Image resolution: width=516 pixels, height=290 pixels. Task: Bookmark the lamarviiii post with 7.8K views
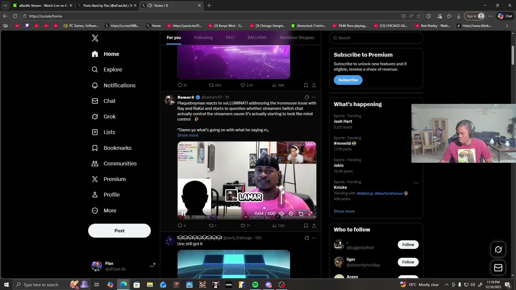(306, 226)
